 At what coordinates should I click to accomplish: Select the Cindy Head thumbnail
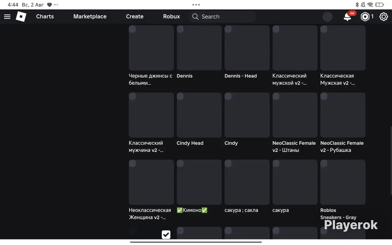199,115
